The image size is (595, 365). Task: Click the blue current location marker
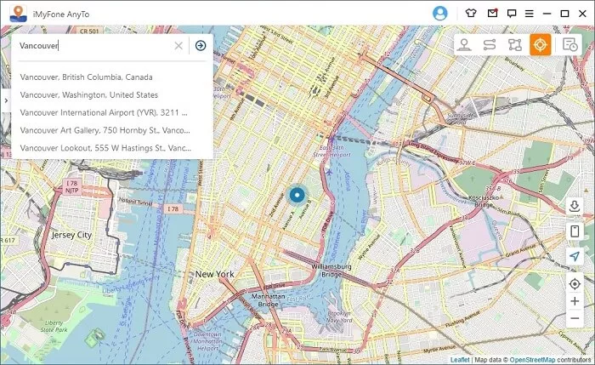297,195
